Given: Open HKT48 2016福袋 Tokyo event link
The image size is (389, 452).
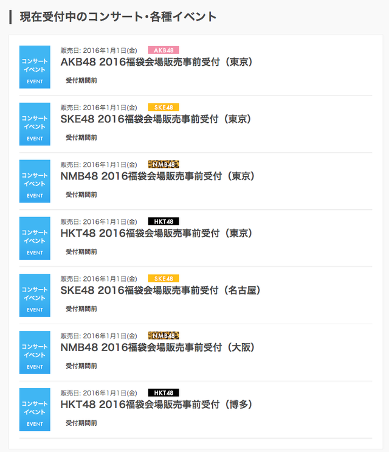Looking at the screenshot, I should click(156, 234).
